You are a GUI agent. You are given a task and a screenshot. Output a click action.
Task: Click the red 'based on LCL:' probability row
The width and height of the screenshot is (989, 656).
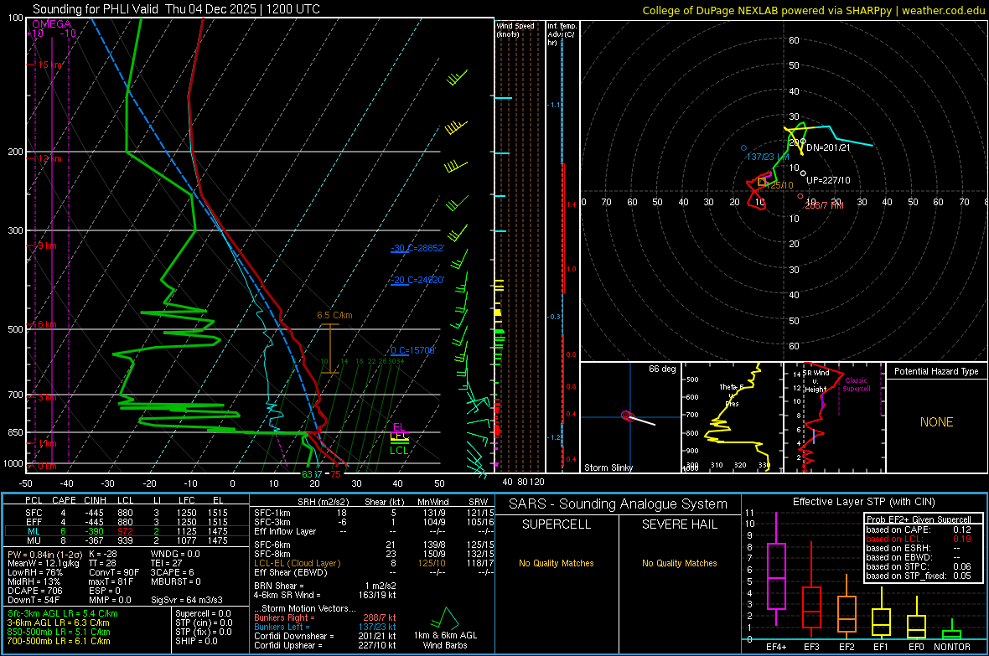click(919, 539)
